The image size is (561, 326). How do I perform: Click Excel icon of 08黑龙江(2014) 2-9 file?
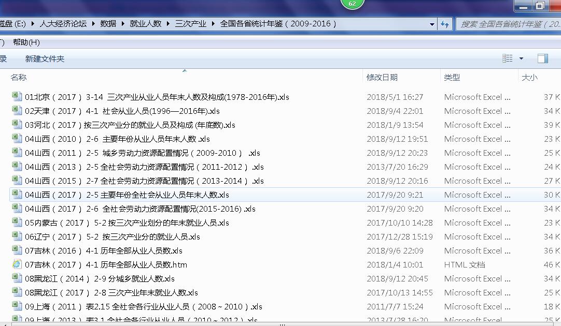[x=17, y=278]
